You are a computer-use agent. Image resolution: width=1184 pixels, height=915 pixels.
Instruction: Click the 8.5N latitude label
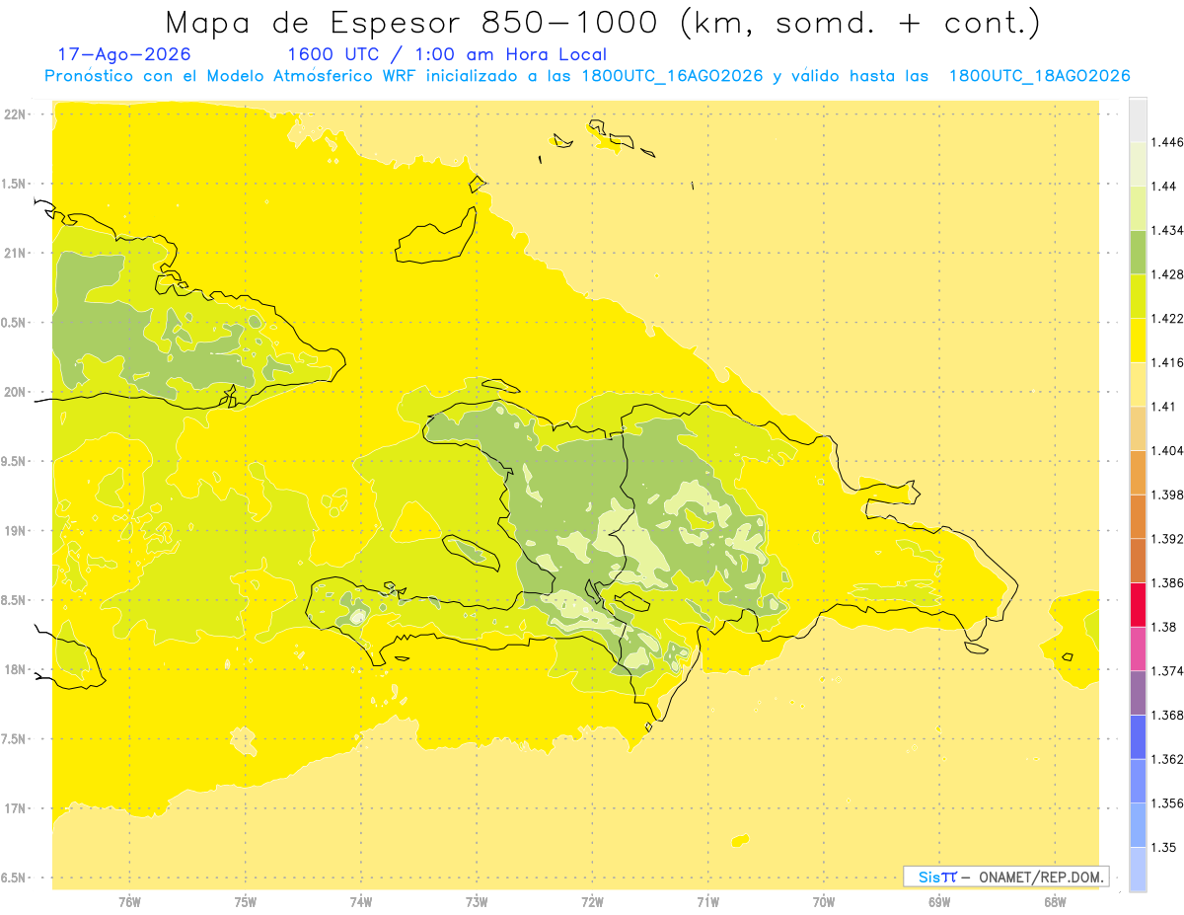pos(15,600)
